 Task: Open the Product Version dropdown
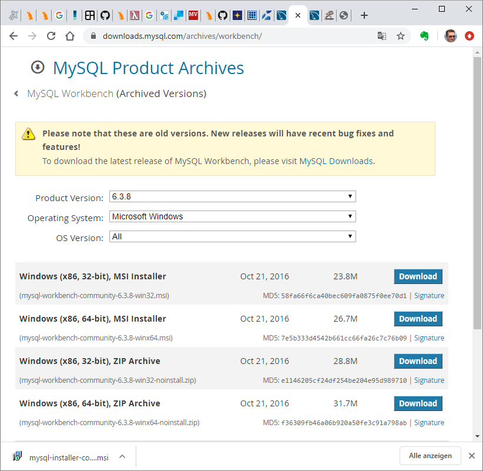click(232, 196)
